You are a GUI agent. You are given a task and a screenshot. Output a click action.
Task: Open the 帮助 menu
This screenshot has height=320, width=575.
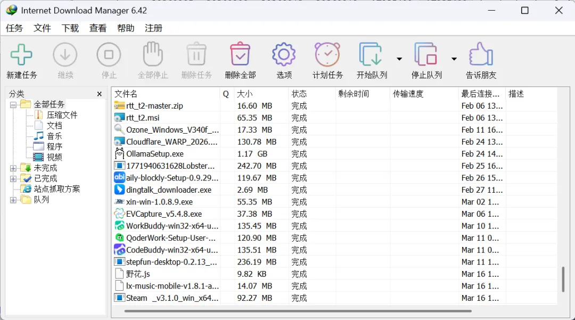tap(126, 28)
